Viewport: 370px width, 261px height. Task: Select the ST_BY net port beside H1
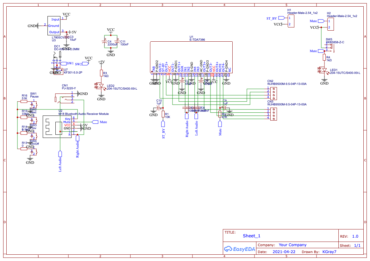(x=281, y=18)
